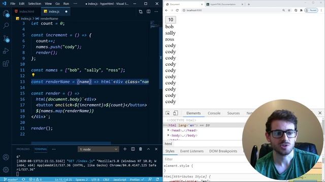
Task: Close the terminal panel
Action: (156, 149)
